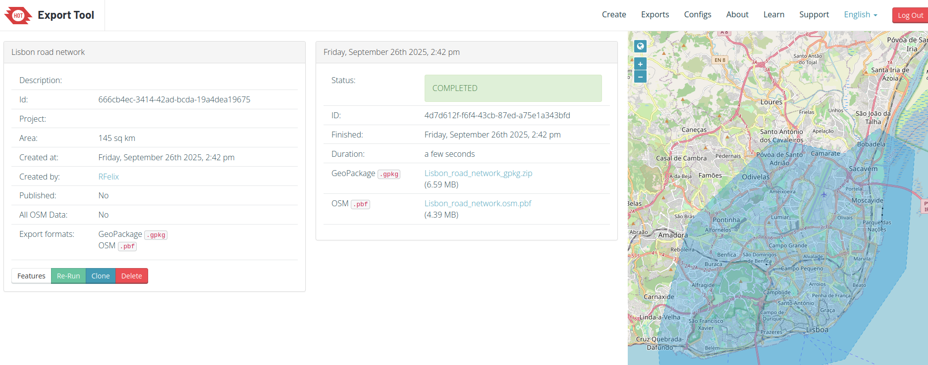Image resolution: width=928 pixels, height=365 pixels.
Task: Zoom out the map with minus button
Action: point(640,77)
